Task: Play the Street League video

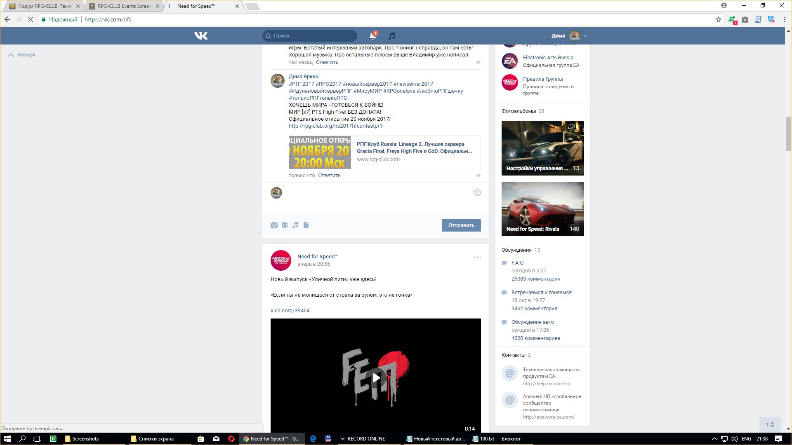Action: (376, 377)
